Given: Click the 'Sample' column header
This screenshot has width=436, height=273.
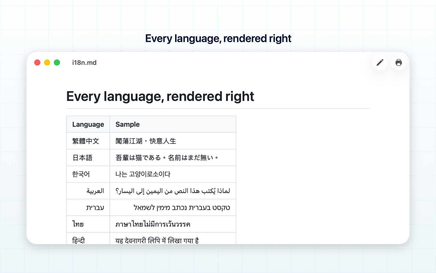Looking at the screenshot, I should (x=173, y=124).
